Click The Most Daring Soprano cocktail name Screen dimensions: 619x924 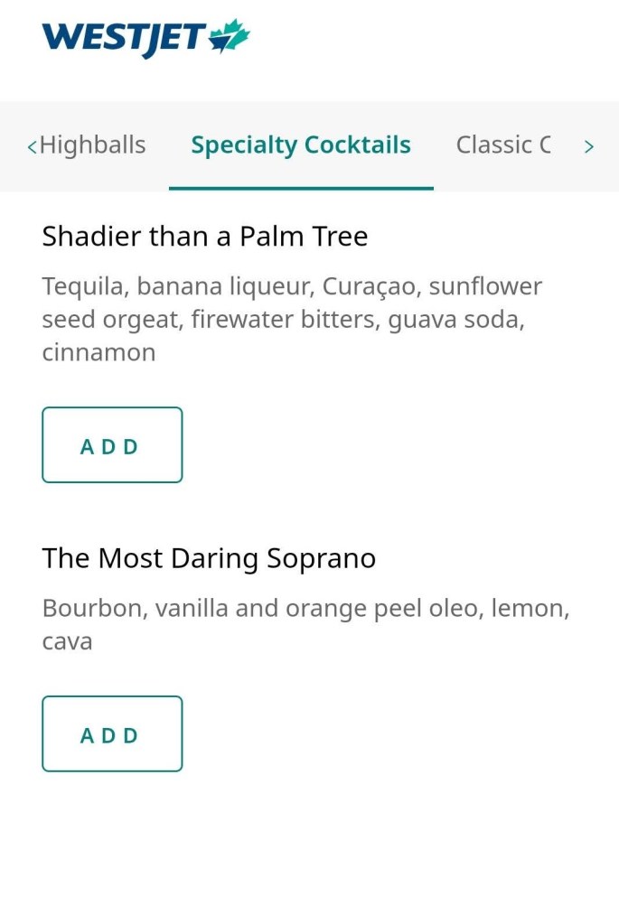point(208,557)
